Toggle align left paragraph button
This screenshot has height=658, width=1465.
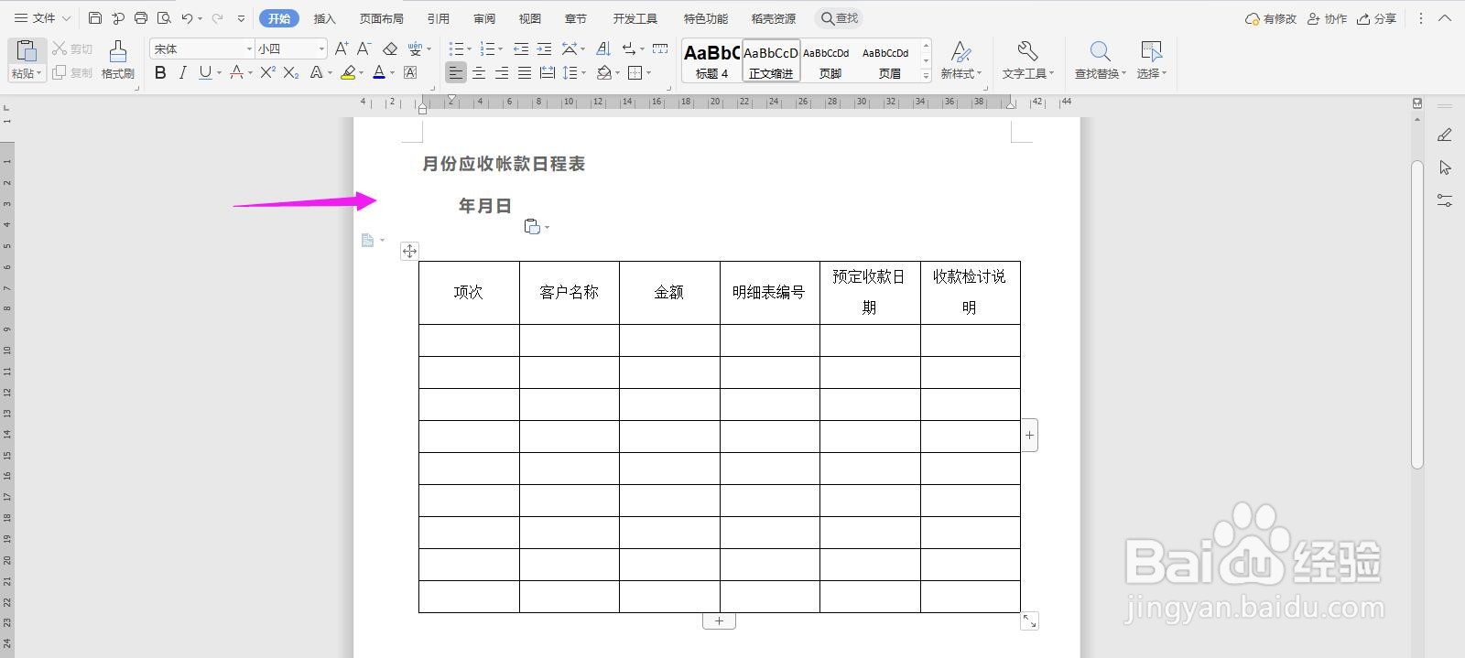[455, 72]
